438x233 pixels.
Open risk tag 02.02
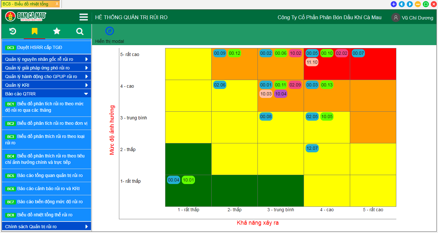point(342,53)
